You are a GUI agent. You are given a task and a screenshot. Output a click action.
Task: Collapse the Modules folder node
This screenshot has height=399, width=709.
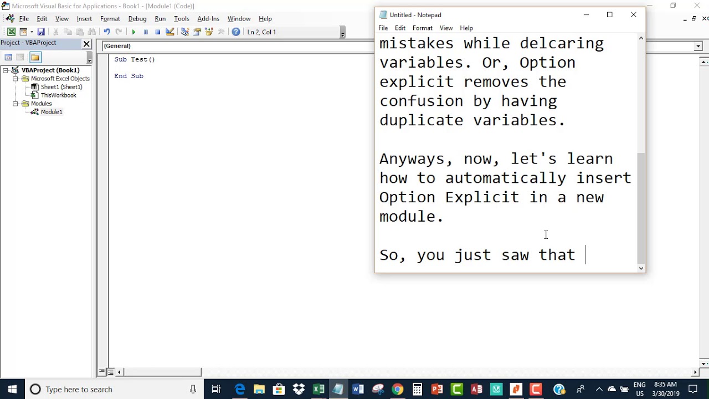click(x=16, y=104)
